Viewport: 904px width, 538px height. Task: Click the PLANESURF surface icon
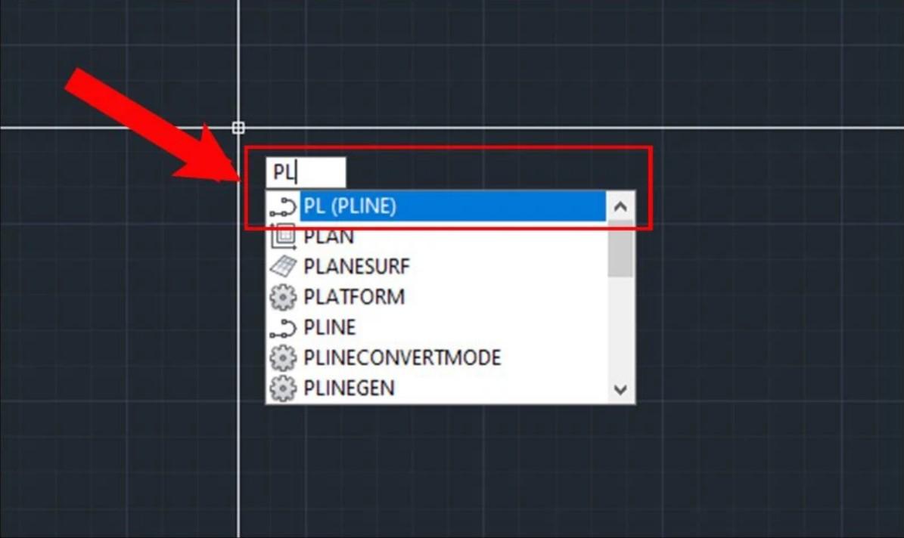282,267
